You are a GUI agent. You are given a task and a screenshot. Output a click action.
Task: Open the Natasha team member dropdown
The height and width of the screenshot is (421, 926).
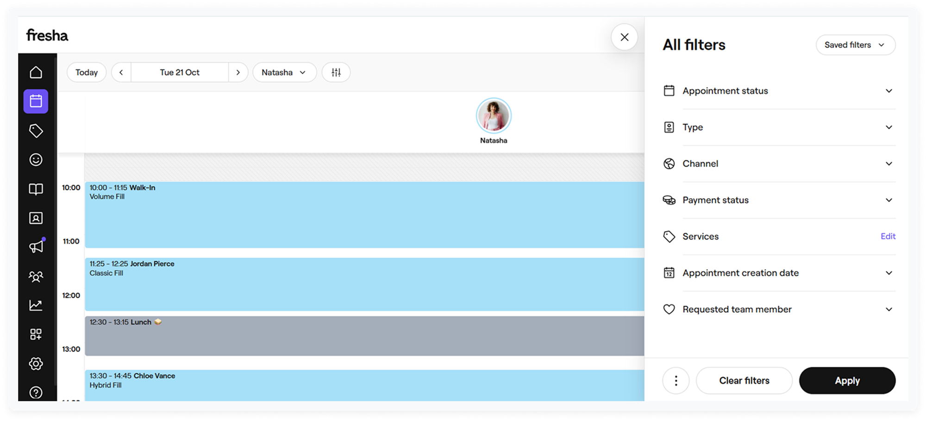[x=284, y=72]
